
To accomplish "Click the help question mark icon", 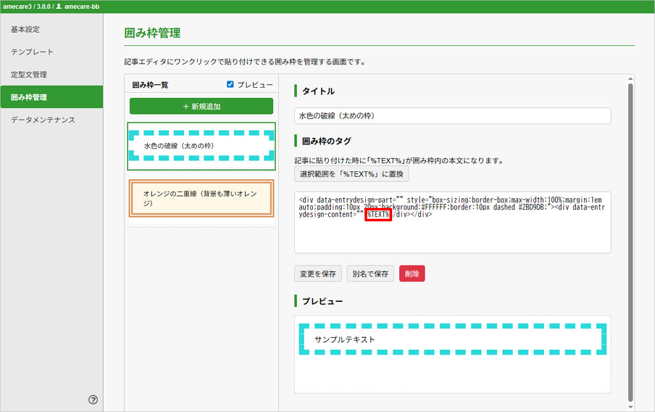I will tap(93, 400).
